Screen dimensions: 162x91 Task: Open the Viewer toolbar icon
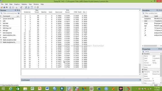click(13, 7)
